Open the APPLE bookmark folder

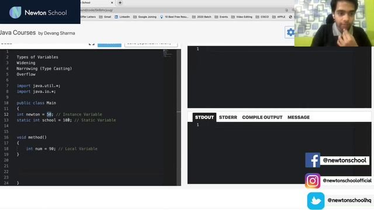pos(279,17)
